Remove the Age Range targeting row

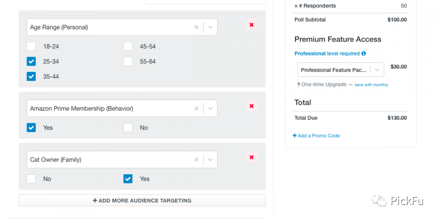252,25
